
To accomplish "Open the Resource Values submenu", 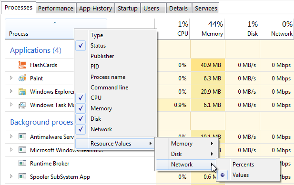I will (115, 144).
